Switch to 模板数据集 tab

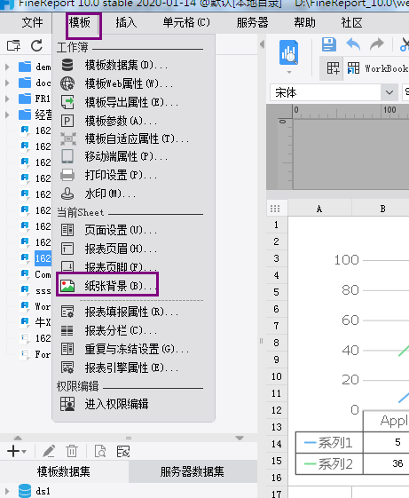coord(64,471)
